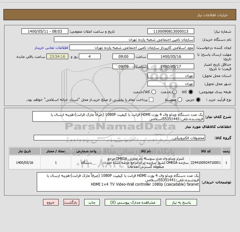
Task: Select the خدمت radio button
Action: (175, 92)
